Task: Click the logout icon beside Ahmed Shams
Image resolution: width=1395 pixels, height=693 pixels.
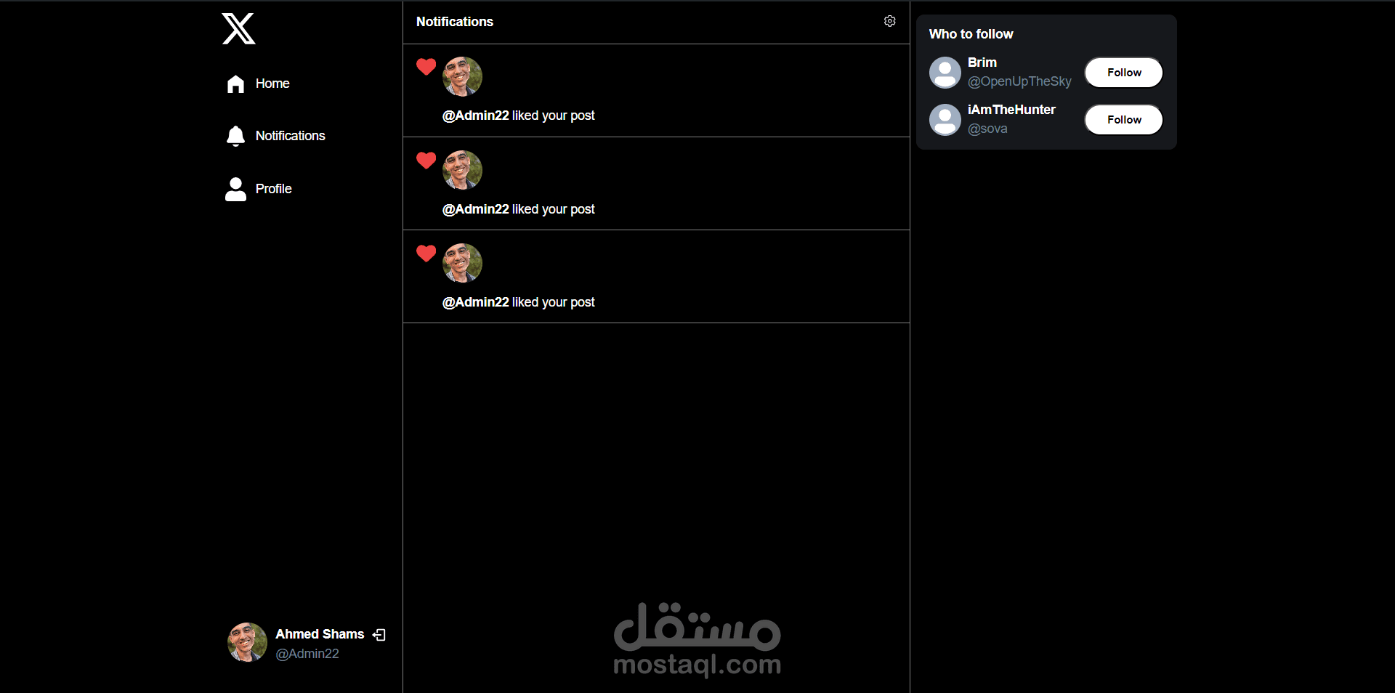Action: 379,635
